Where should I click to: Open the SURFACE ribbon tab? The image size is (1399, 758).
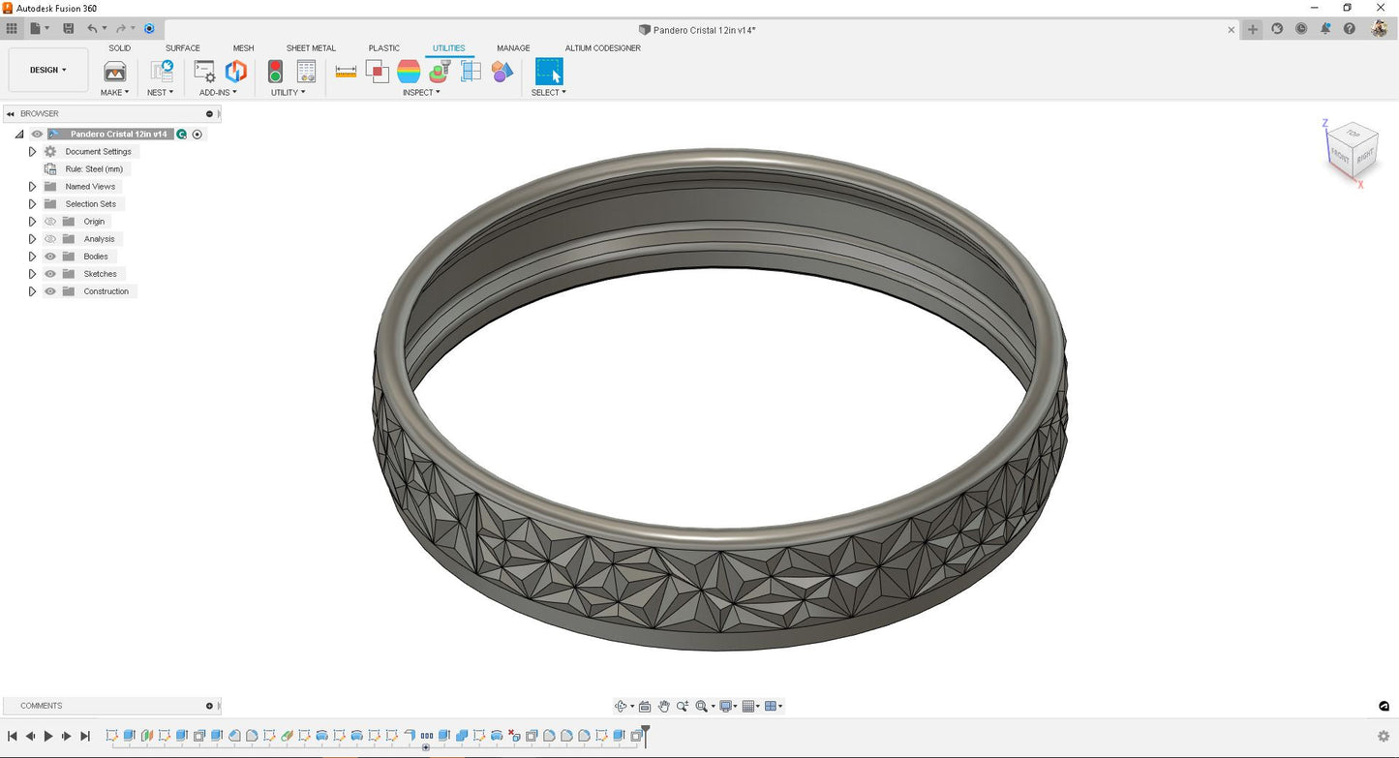182,48
